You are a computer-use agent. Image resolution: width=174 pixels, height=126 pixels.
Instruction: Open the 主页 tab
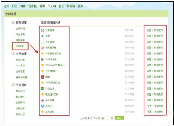click(6, 6)
